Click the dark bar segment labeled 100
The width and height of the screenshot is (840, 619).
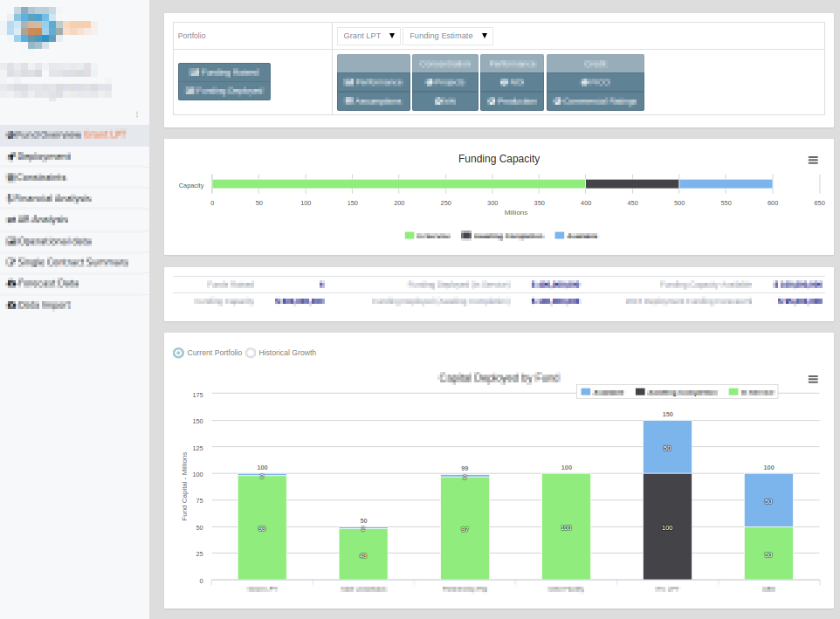pyautogui.click(x=667, y=527)
